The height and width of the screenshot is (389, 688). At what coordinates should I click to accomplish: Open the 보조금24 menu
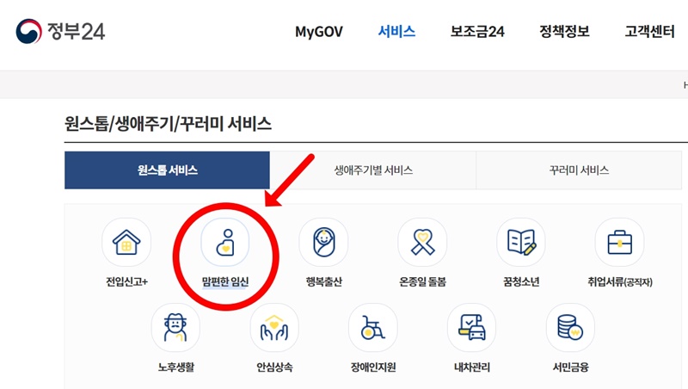tap(477, 31)
